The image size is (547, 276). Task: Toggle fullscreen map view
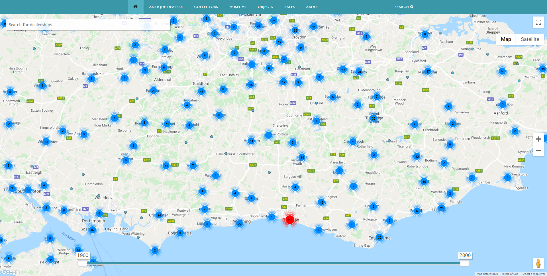click(538, 22)
